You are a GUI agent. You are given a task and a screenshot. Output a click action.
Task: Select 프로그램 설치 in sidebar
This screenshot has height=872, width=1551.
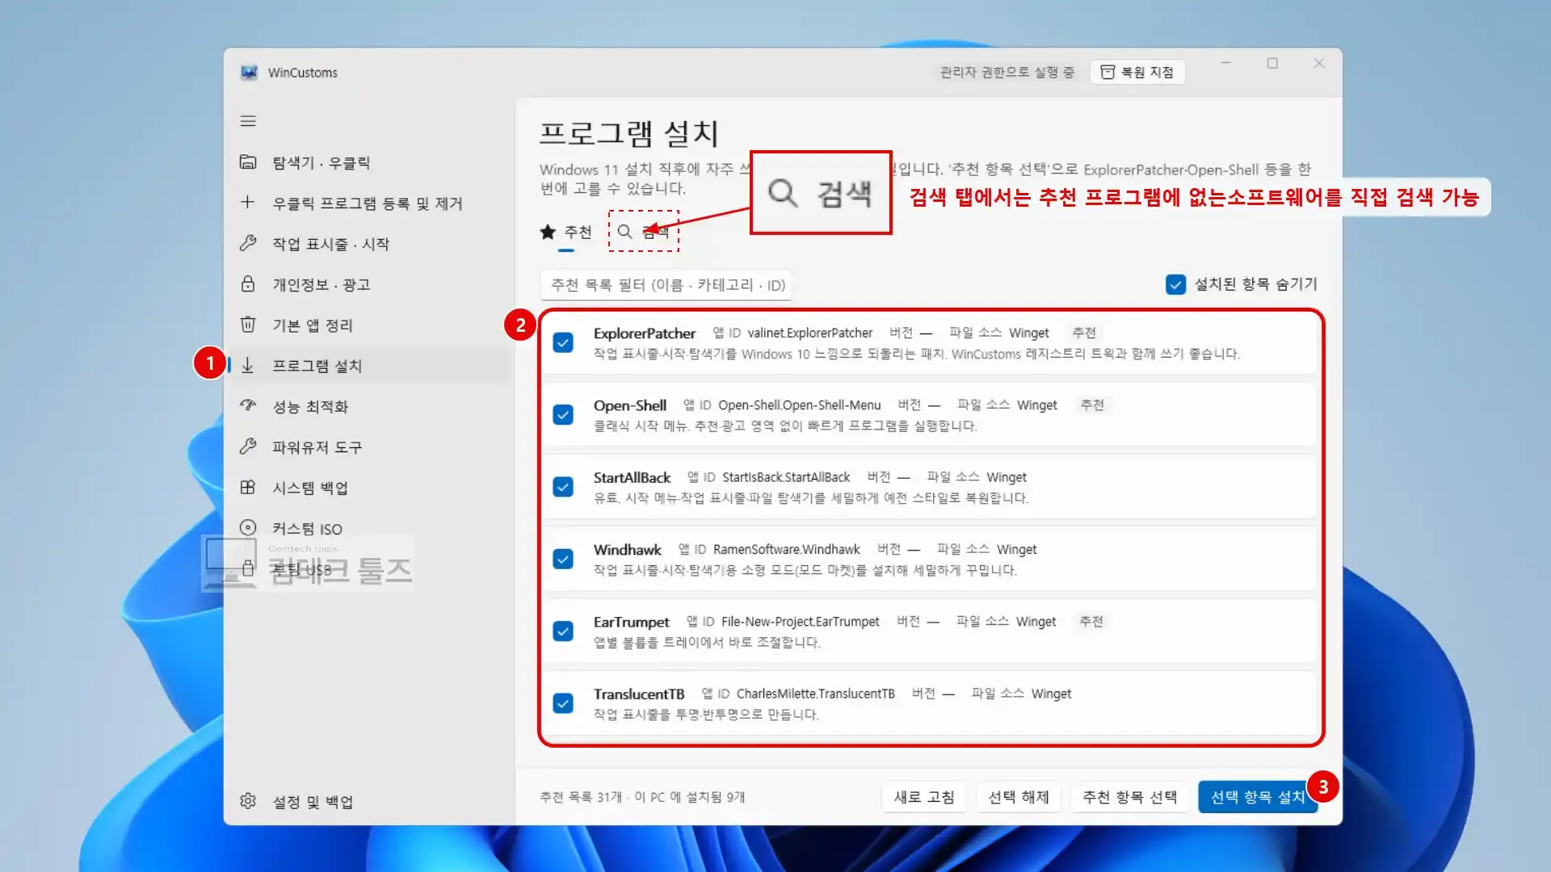pos(369,366)
